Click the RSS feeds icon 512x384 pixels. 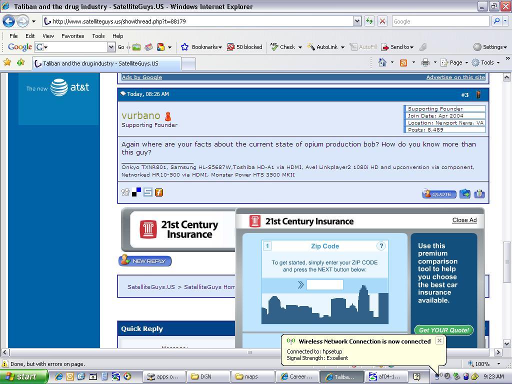[x=403, y=62]
